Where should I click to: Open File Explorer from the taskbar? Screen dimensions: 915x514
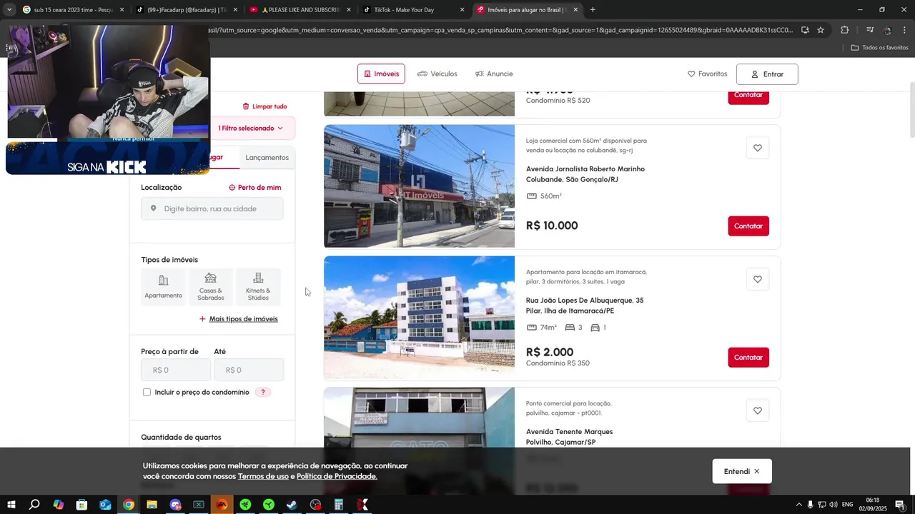tap(152, 505)
